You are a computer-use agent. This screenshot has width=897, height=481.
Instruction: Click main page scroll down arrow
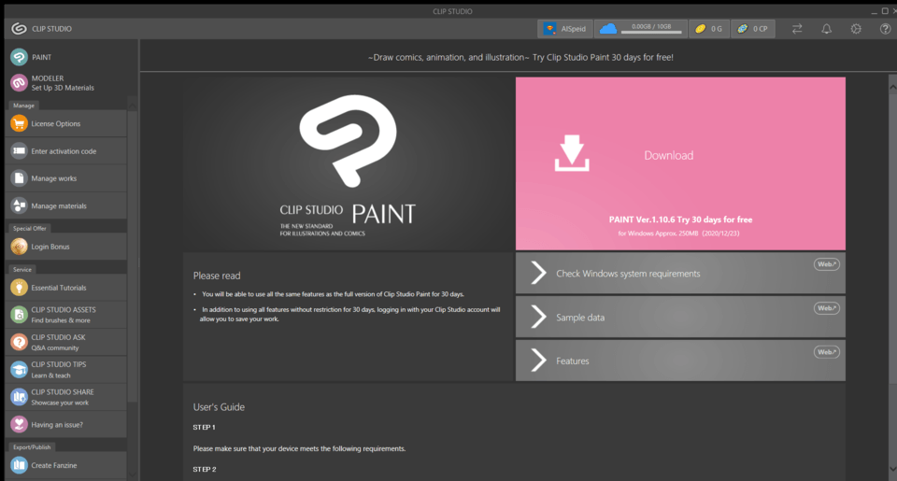coord(892,470)
